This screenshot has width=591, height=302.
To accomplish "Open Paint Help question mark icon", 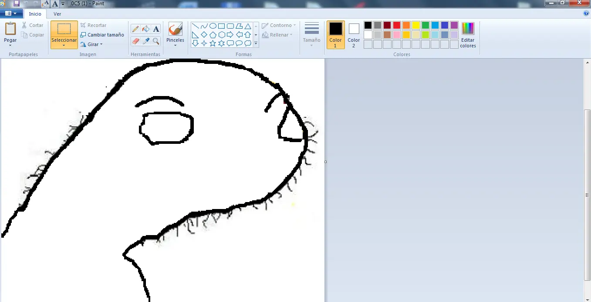I will (x=586, y=13).
